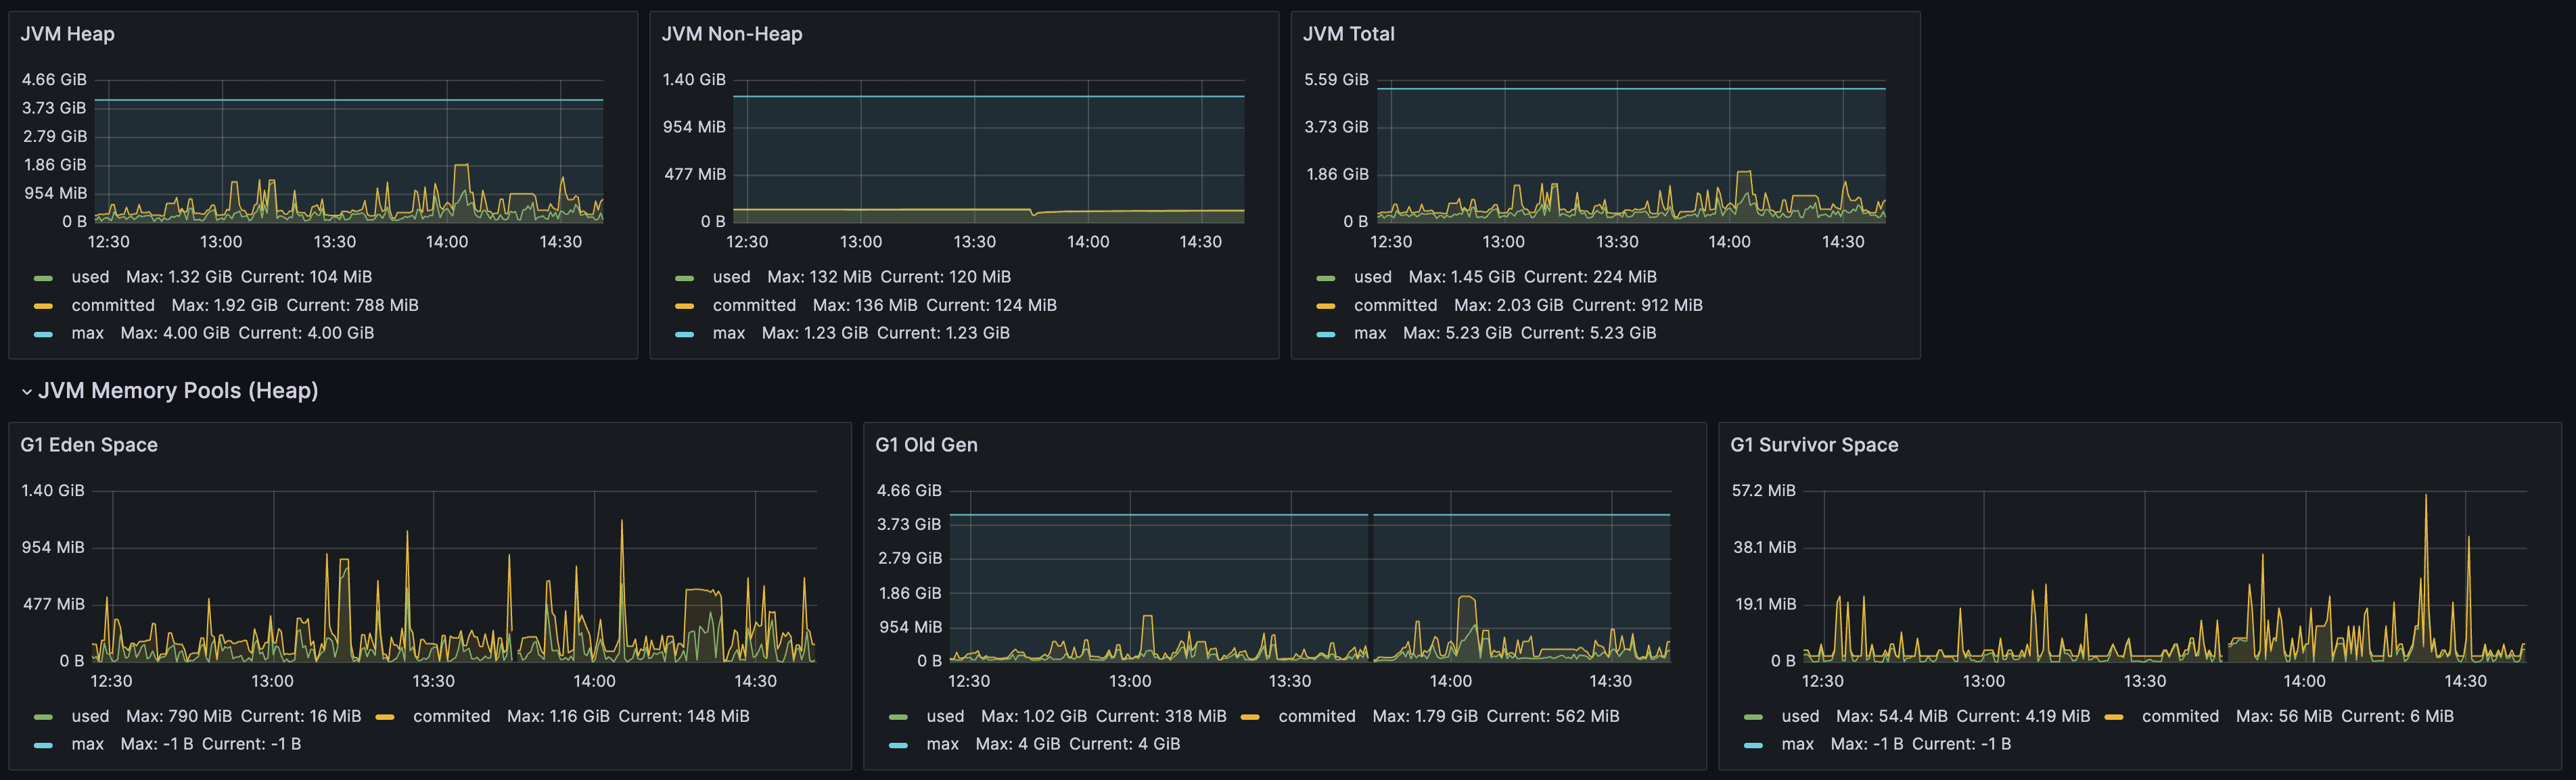The image size is (2576, 780).
Task: Click the 14:00 time label in the G1 Old Gen graph
Action: tap(1450, 681)
